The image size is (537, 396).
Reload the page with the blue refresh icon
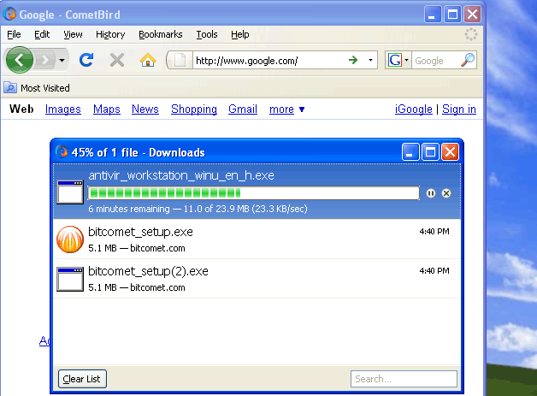(x=86, y=60)
